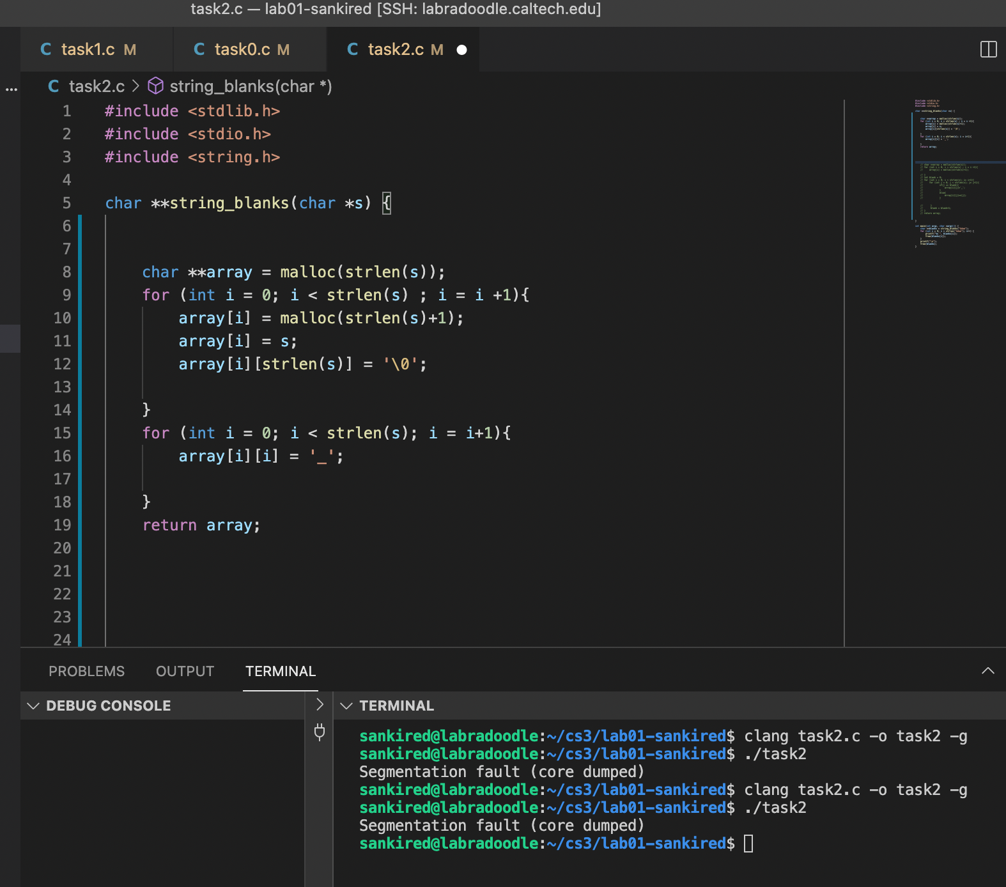Open the PROBLEMS panel tab
Image resolution: width=1006 pixels, height=887 pixels.
(x=86, y=671)
